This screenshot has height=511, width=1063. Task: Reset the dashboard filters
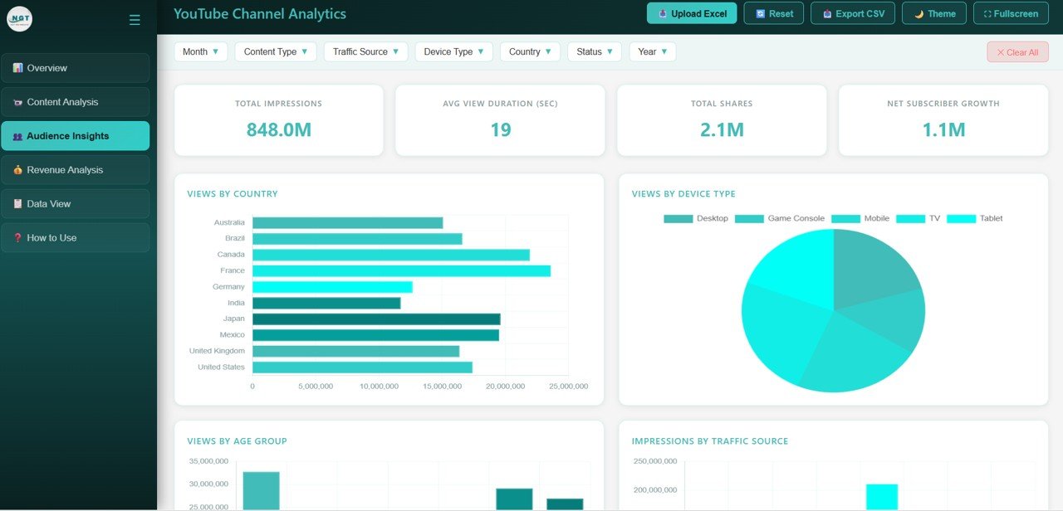(773, 12)
